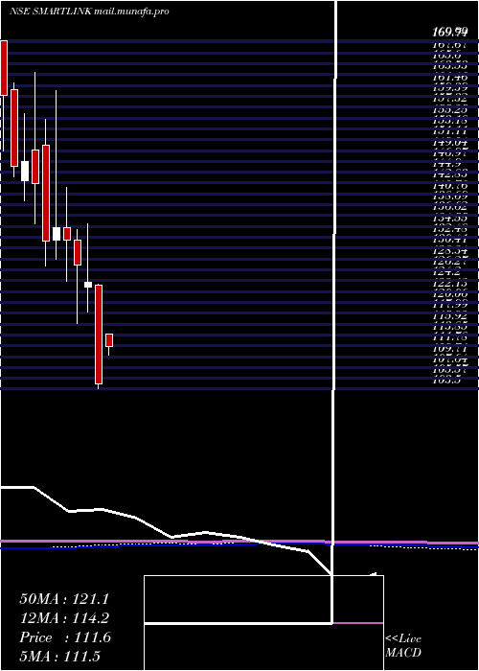The height and width of the screenshot is (671, 479).
Task: Select the 50MA : 121.1 readout
Action: [64, 599]
